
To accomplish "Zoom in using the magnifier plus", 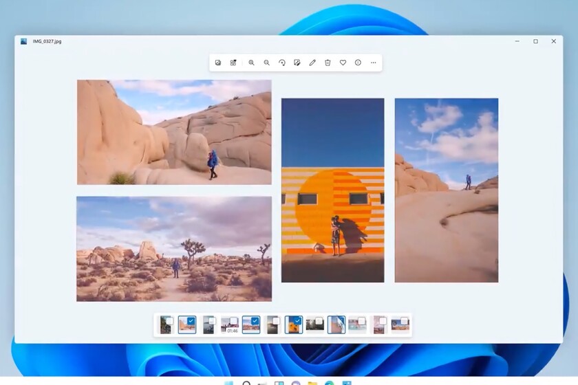I will coord(251,63).
